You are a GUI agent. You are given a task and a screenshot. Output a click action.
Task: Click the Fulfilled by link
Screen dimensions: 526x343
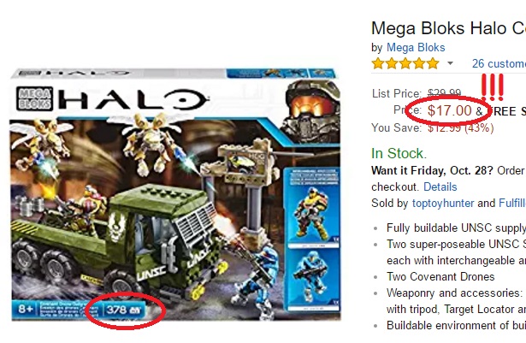point(512,203)
